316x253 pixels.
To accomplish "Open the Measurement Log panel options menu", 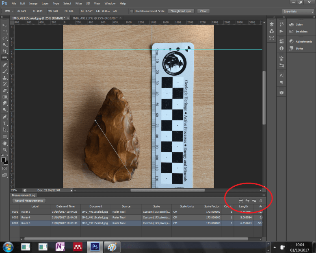I will tap(263, 195).
